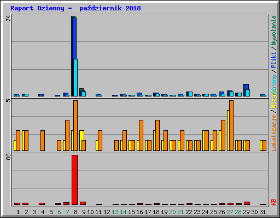Click green weekend day label 14

[123, 212]
